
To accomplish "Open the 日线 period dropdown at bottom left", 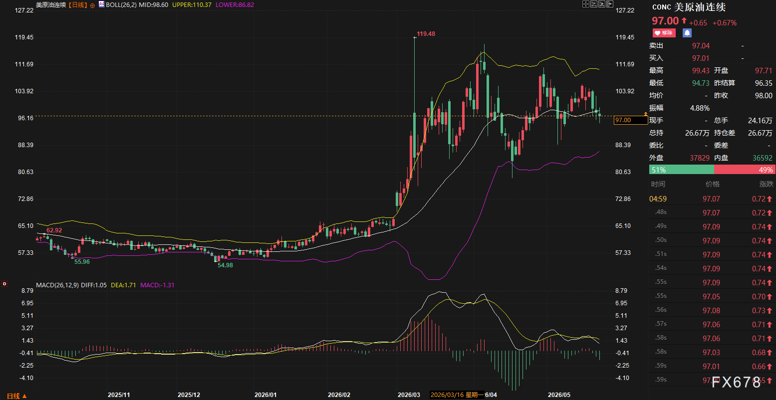I will tap(17, 396).
